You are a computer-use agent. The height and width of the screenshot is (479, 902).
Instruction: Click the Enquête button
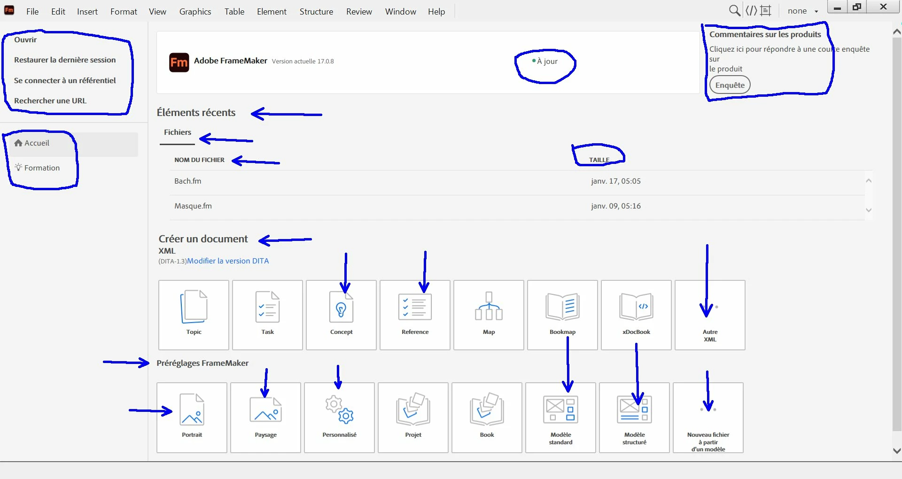point(730,85)
